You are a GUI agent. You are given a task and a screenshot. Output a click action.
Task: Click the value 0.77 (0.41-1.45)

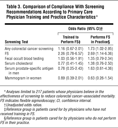pyautogui.click(x=71, y=64)
